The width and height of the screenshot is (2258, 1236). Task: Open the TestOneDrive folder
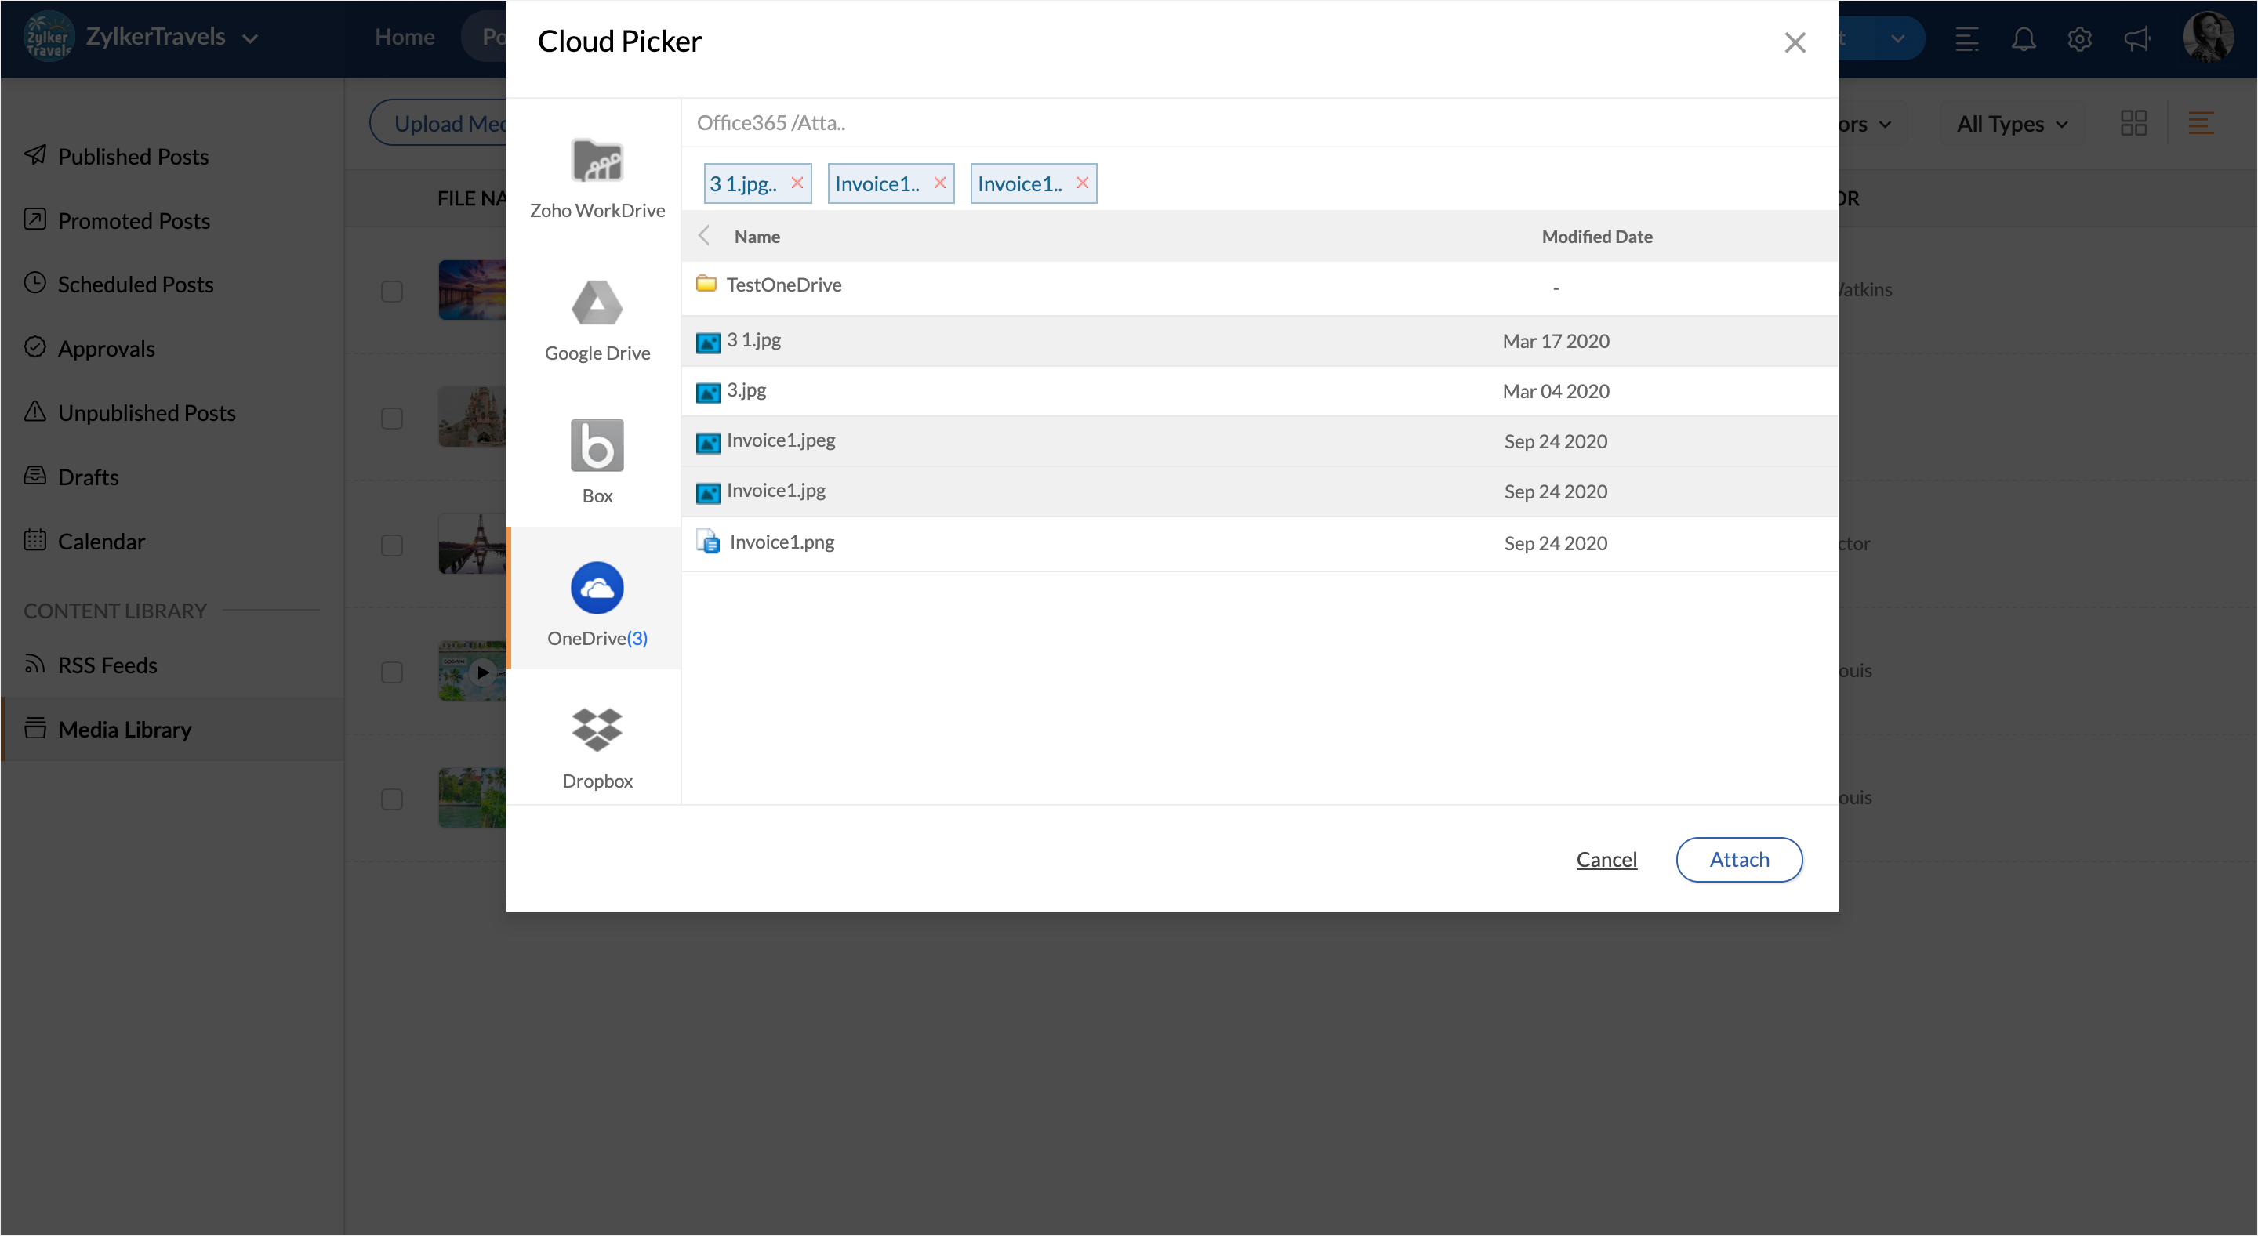click(x=782, y=285)
